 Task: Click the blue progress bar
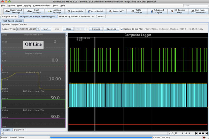point(101,138)
